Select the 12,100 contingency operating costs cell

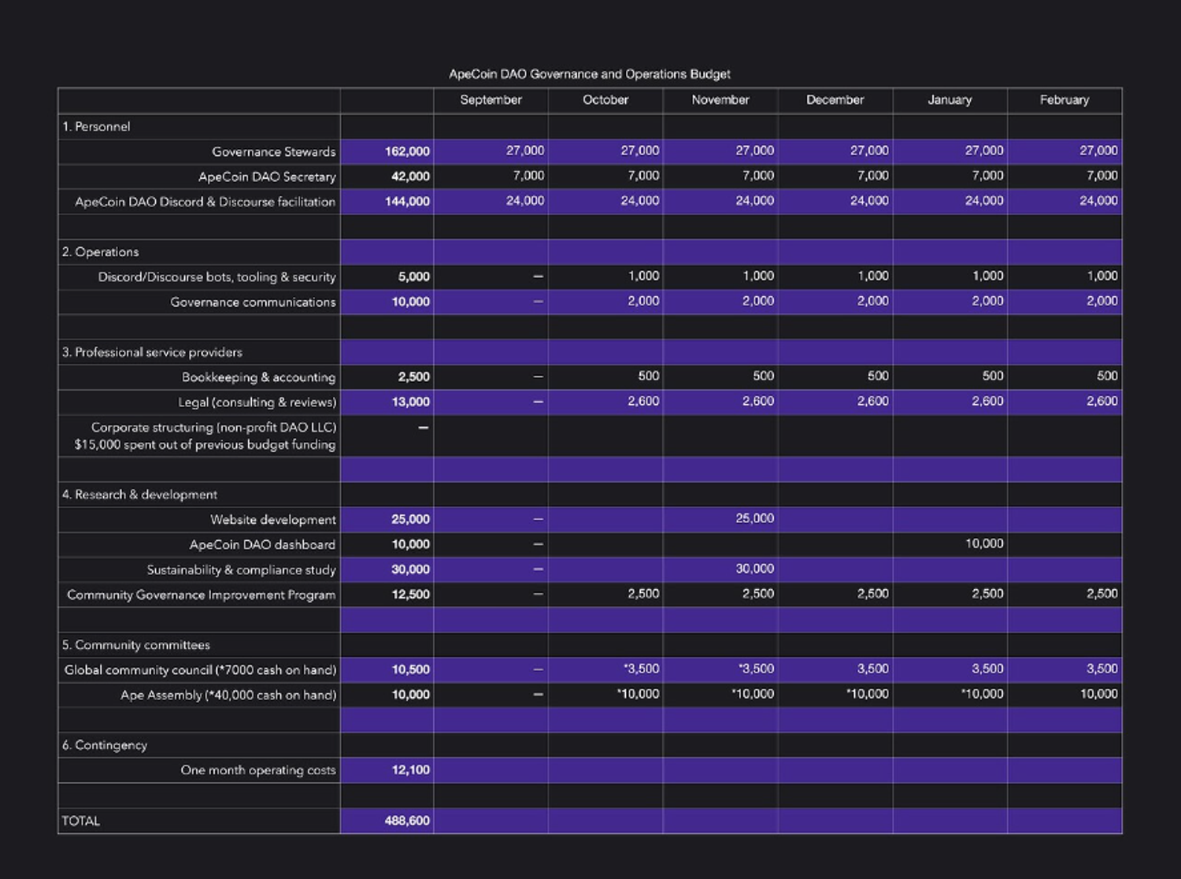[410, 770]
